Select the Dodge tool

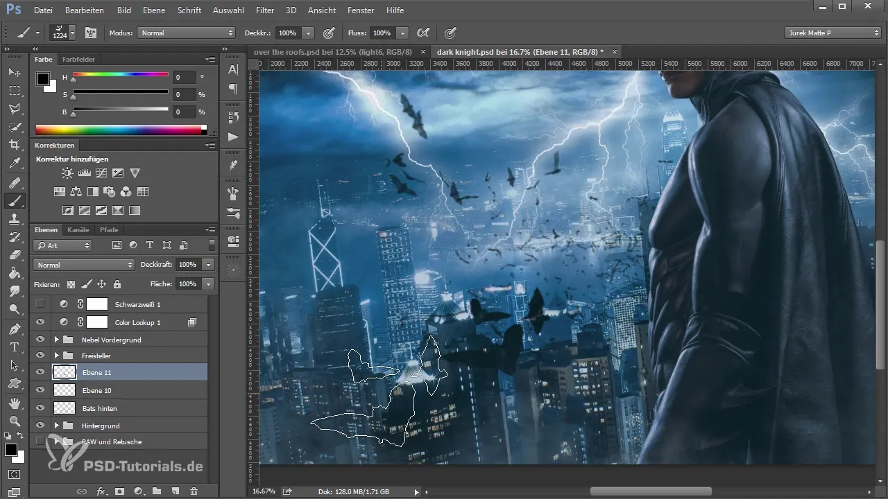coord(15,309)
